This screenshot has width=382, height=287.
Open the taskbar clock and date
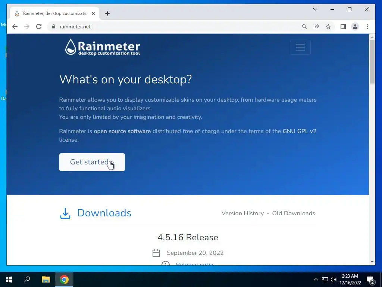pos(350,280)
